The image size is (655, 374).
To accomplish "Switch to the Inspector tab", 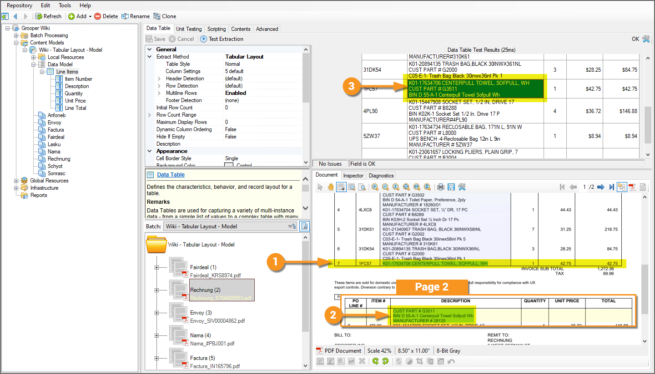I will pyautogui.click(x=353, y=175).
